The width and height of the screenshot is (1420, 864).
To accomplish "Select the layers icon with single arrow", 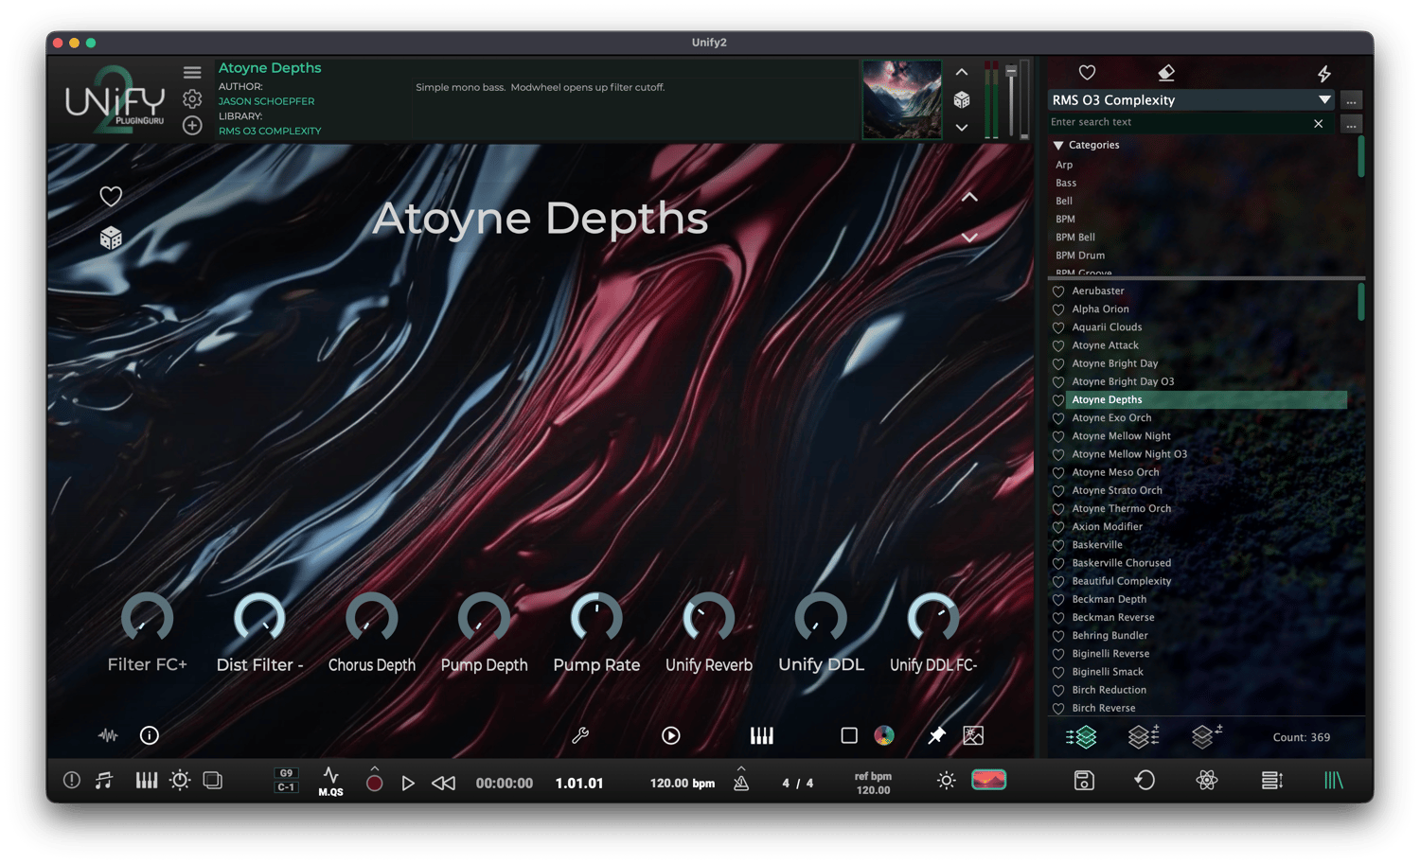I will (x=1206, y=736).
